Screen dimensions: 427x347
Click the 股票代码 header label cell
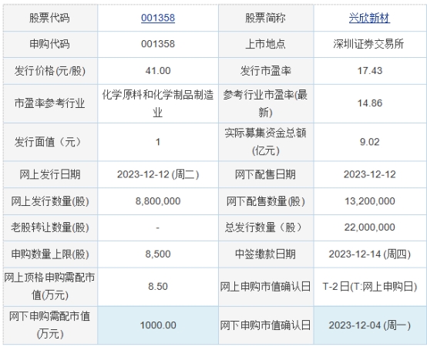point(50,18)
